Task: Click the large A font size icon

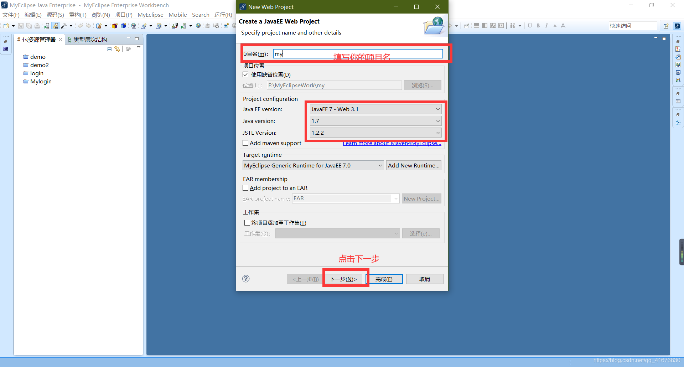Action: pyautogui.click(x=563, y=26)
